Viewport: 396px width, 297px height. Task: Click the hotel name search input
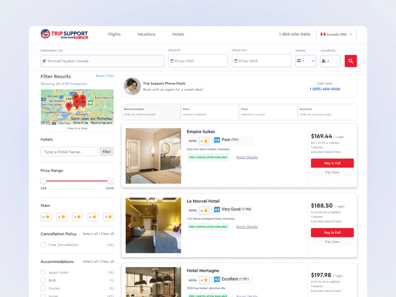(x=69, y=152)
